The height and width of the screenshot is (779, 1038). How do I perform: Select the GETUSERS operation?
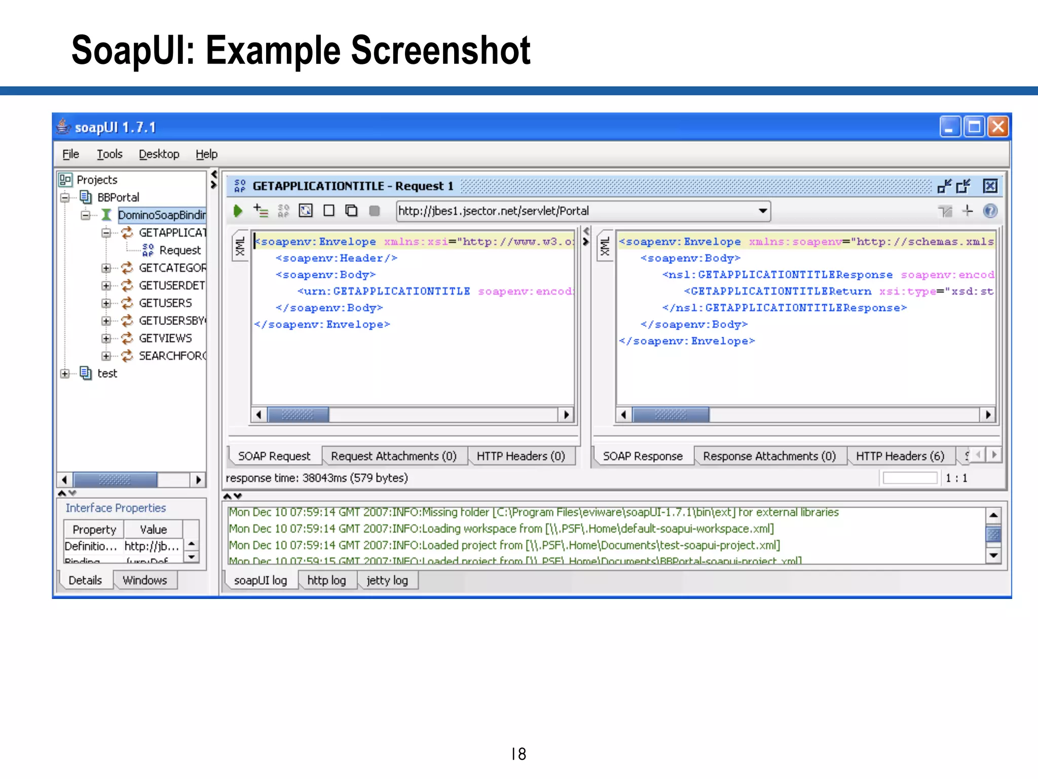[165, 303]
